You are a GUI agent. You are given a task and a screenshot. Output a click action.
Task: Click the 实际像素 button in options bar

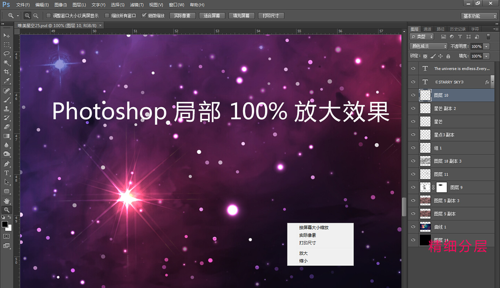182,16
